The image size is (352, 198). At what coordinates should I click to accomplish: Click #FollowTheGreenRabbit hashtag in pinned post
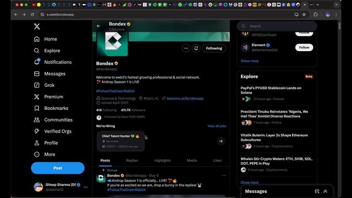pos(126,190)
